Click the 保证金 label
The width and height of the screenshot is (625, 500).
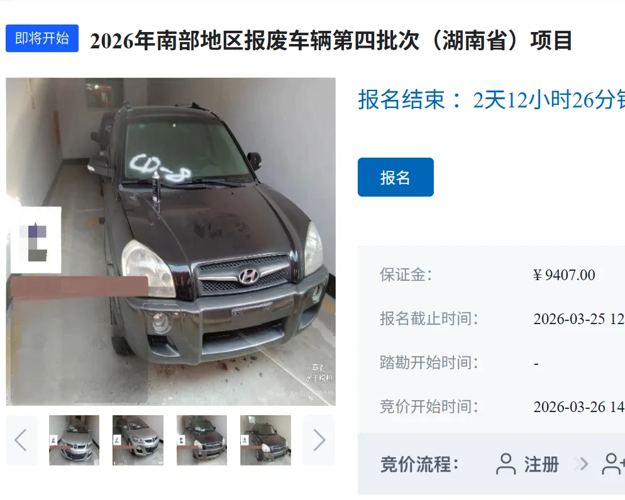click(x=406, y=274)
